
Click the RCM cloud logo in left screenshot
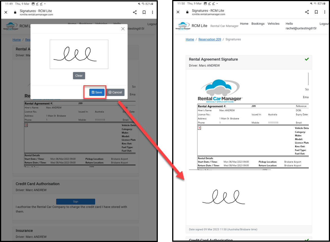11,26
